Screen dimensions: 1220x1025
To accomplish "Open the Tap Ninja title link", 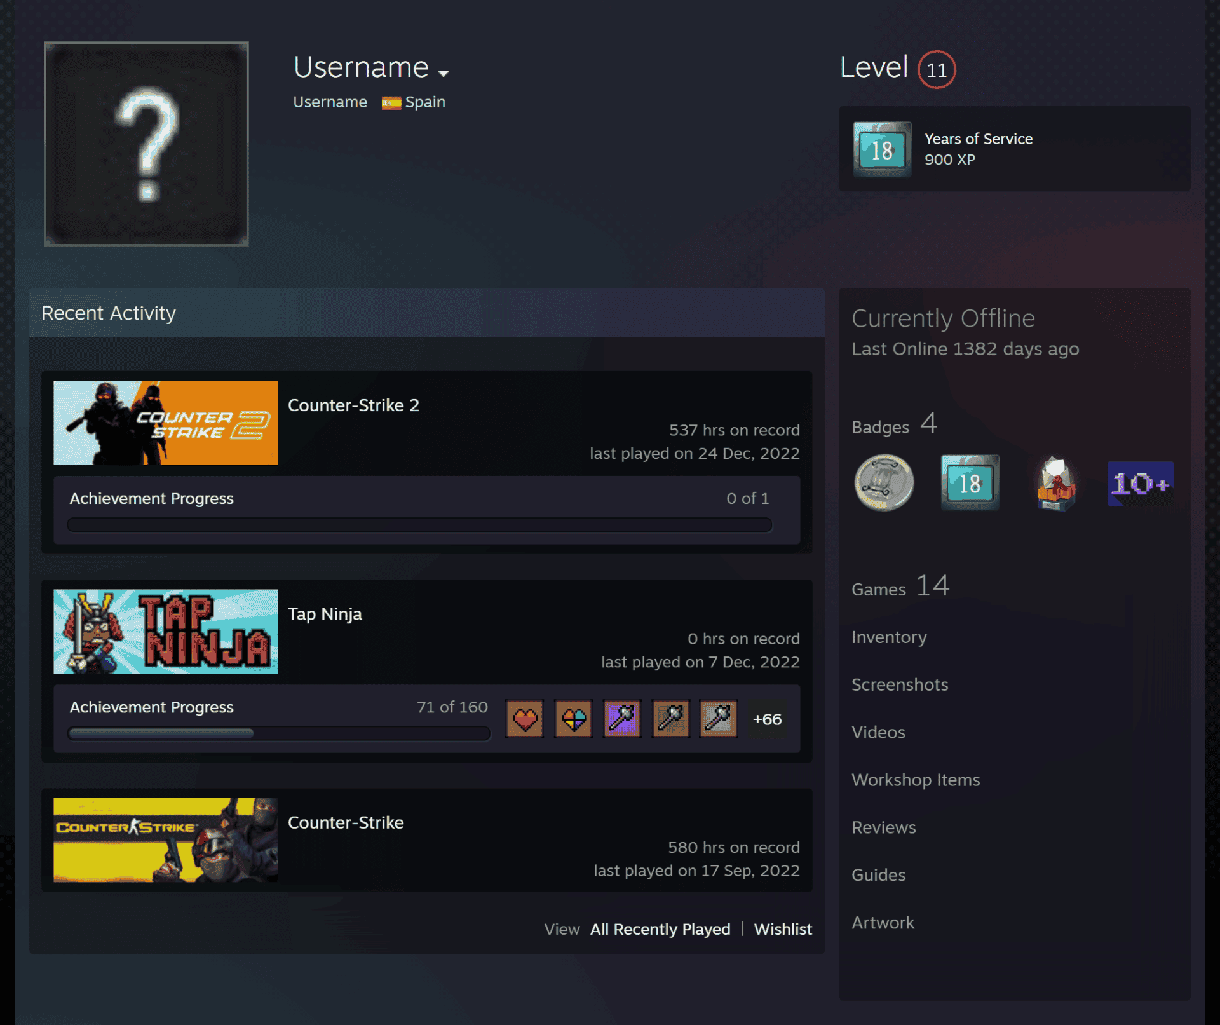I will [325, 614].
